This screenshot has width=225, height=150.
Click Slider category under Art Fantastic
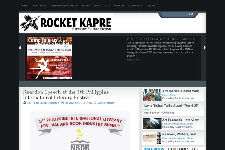[190, 124]
